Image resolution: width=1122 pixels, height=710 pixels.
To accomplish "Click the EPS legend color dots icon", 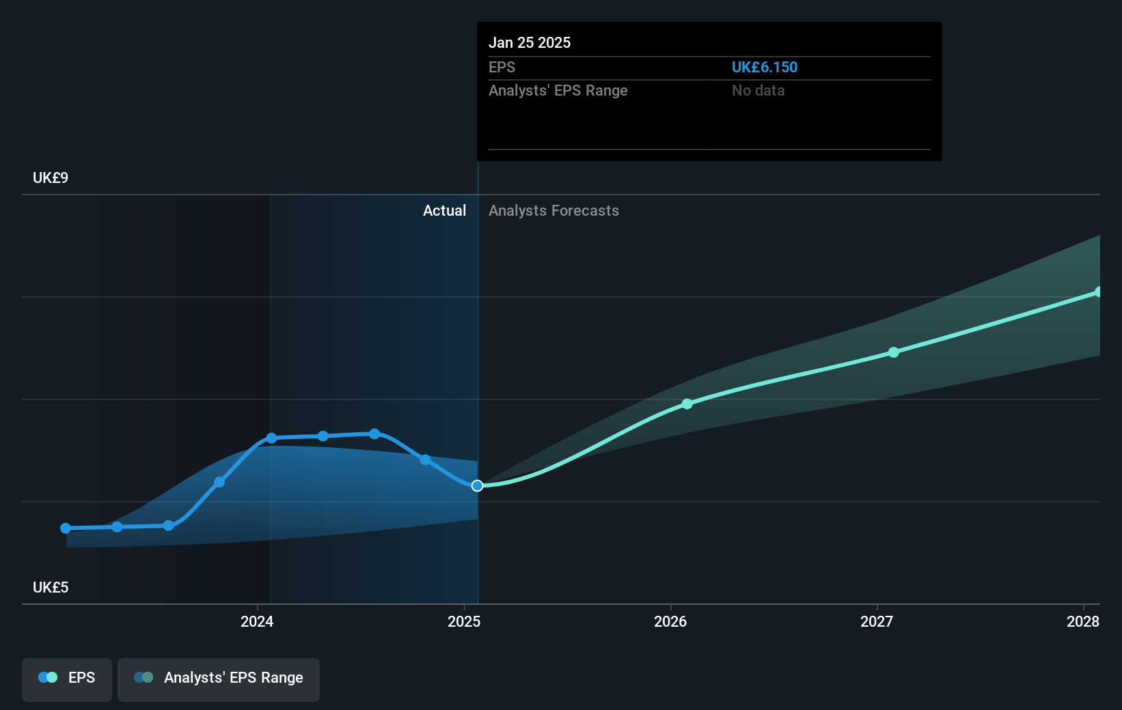I will click(x=48, y=677).
